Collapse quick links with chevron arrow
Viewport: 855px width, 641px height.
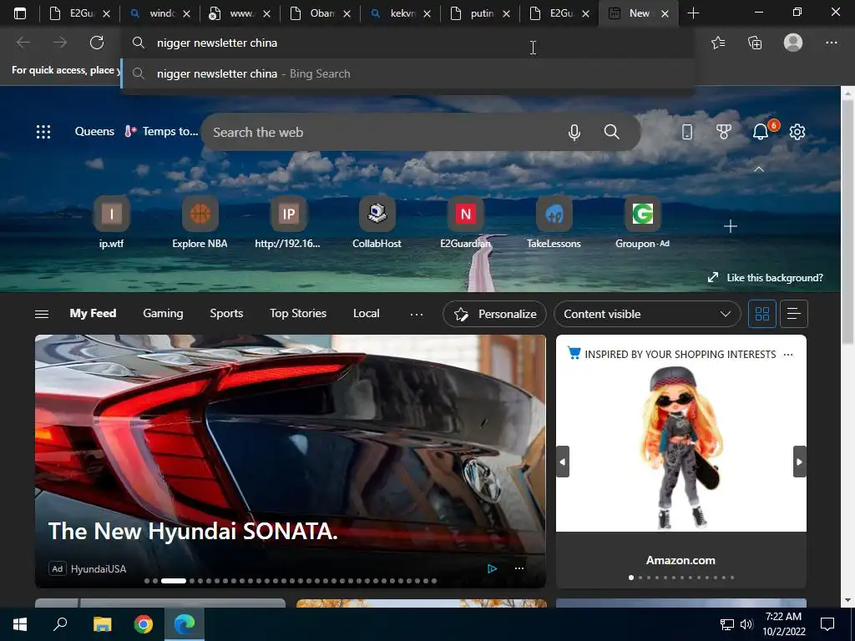(758, 169)
